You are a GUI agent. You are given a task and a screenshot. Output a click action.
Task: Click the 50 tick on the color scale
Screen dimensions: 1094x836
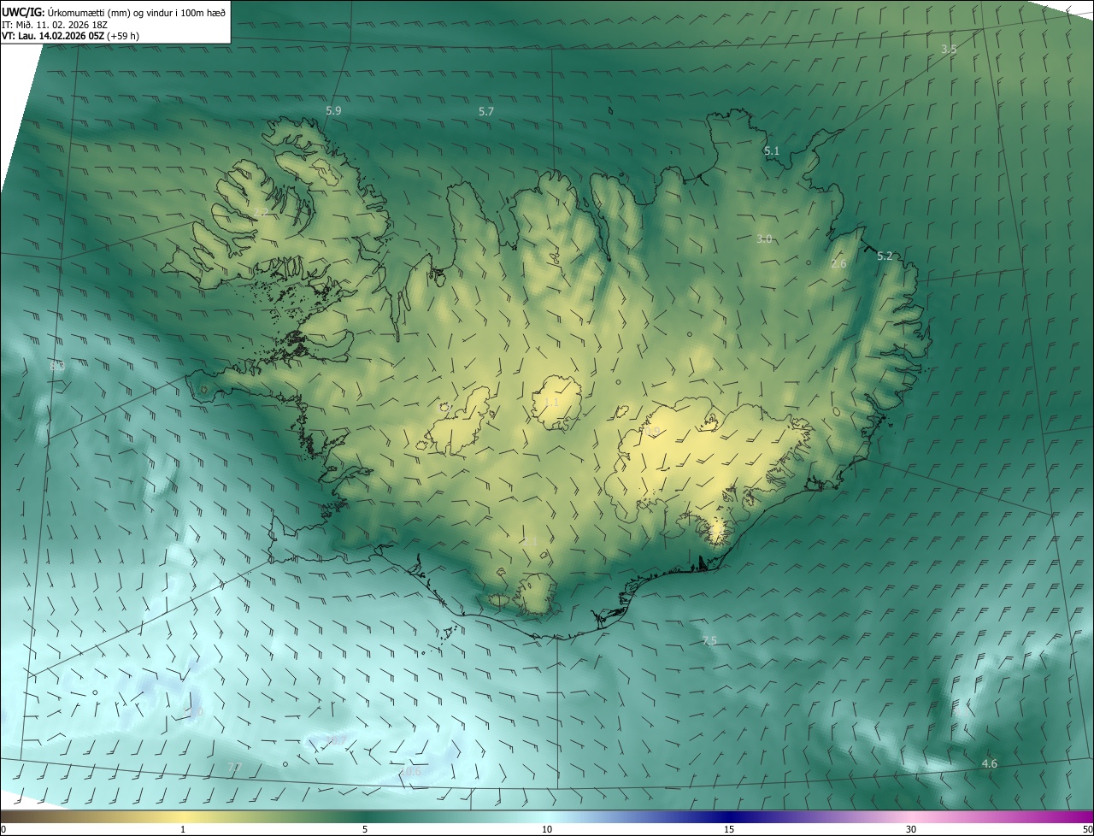[1087, 829]
